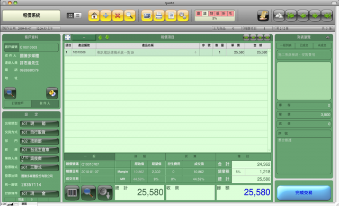Open the gear settings toolbar icon

(183, 16)
